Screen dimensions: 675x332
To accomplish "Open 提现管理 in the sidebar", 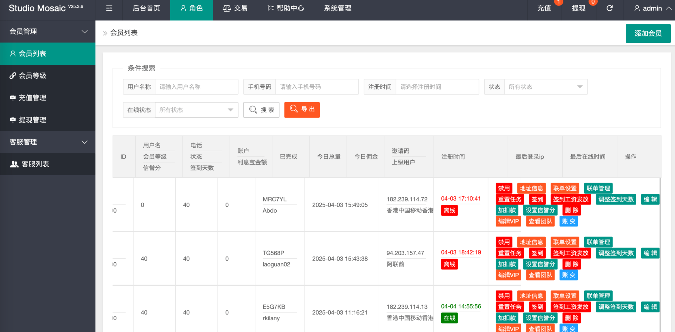I will (x=32, y=120).
